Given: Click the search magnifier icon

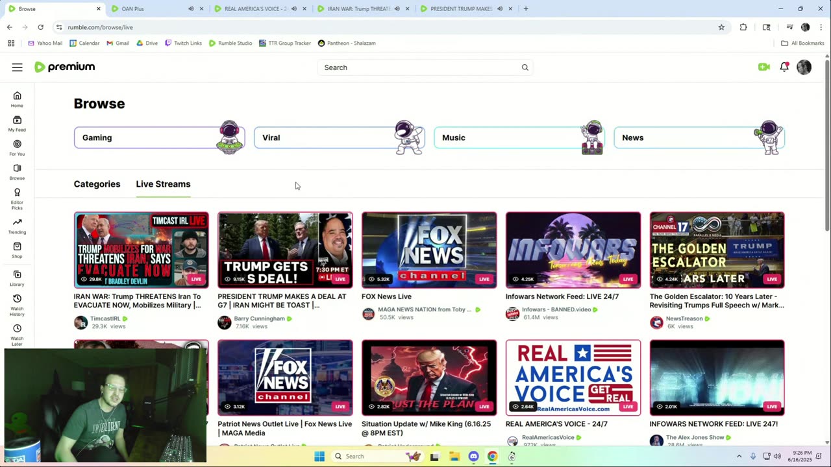Looking at the screenshot, I should point(525,67).
